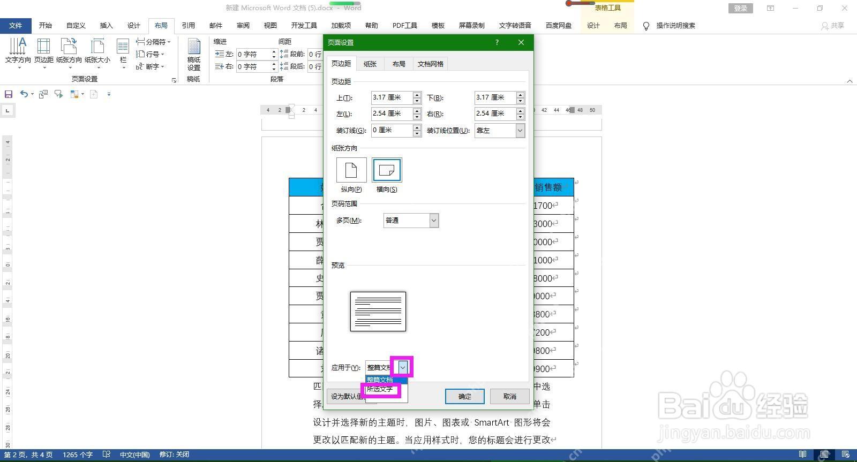Switch to the 页边距 tab in dialog
The image size is (857, 462).
(341, 63)
